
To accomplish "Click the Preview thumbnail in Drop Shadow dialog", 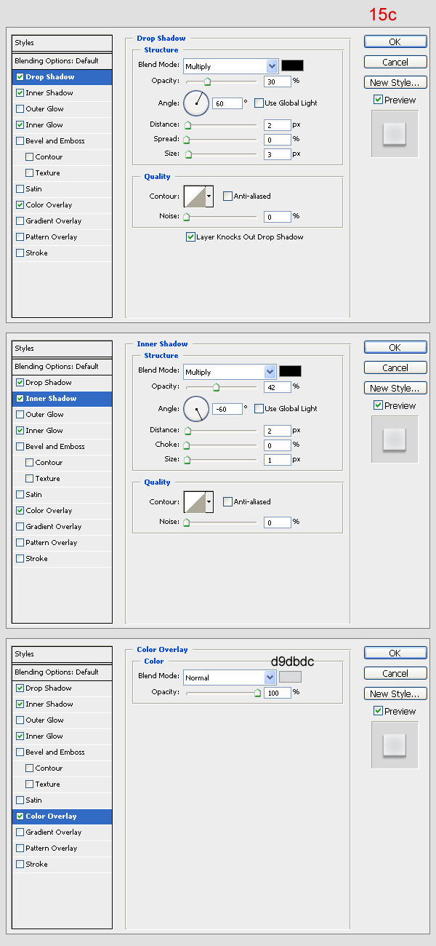I will pyautogui.click(x=395, y=133).
